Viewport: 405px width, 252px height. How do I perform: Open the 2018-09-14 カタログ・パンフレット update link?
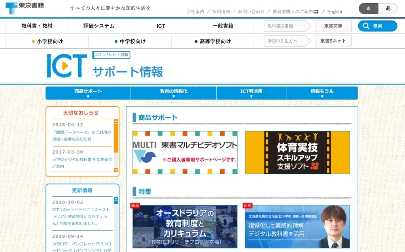pyautogui.click(x=81, y=247)
